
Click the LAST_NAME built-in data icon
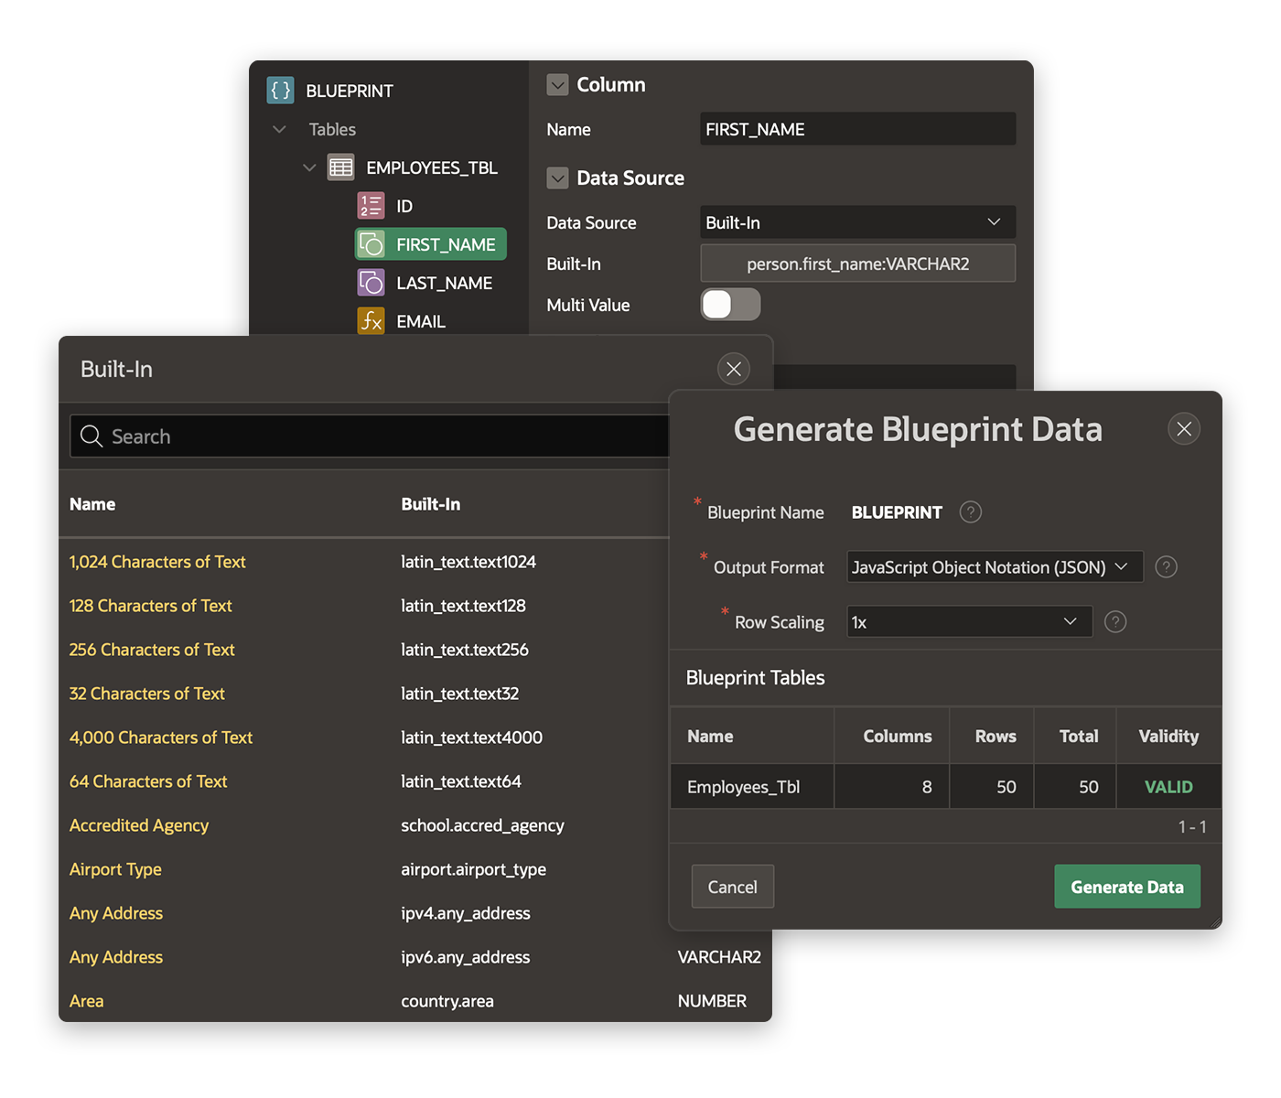(x=371, y=283)
